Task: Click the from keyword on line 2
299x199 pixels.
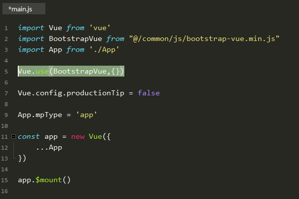Action: point(115,39)
